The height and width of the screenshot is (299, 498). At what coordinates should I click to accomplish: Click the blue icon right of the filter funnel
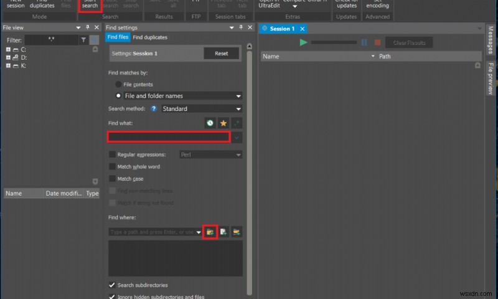[94, 40]
